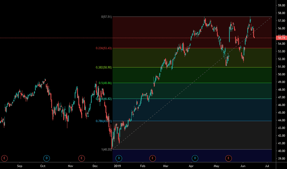
Task: Select the 1(40.20) Fibonacci level label
Action: 106,149
